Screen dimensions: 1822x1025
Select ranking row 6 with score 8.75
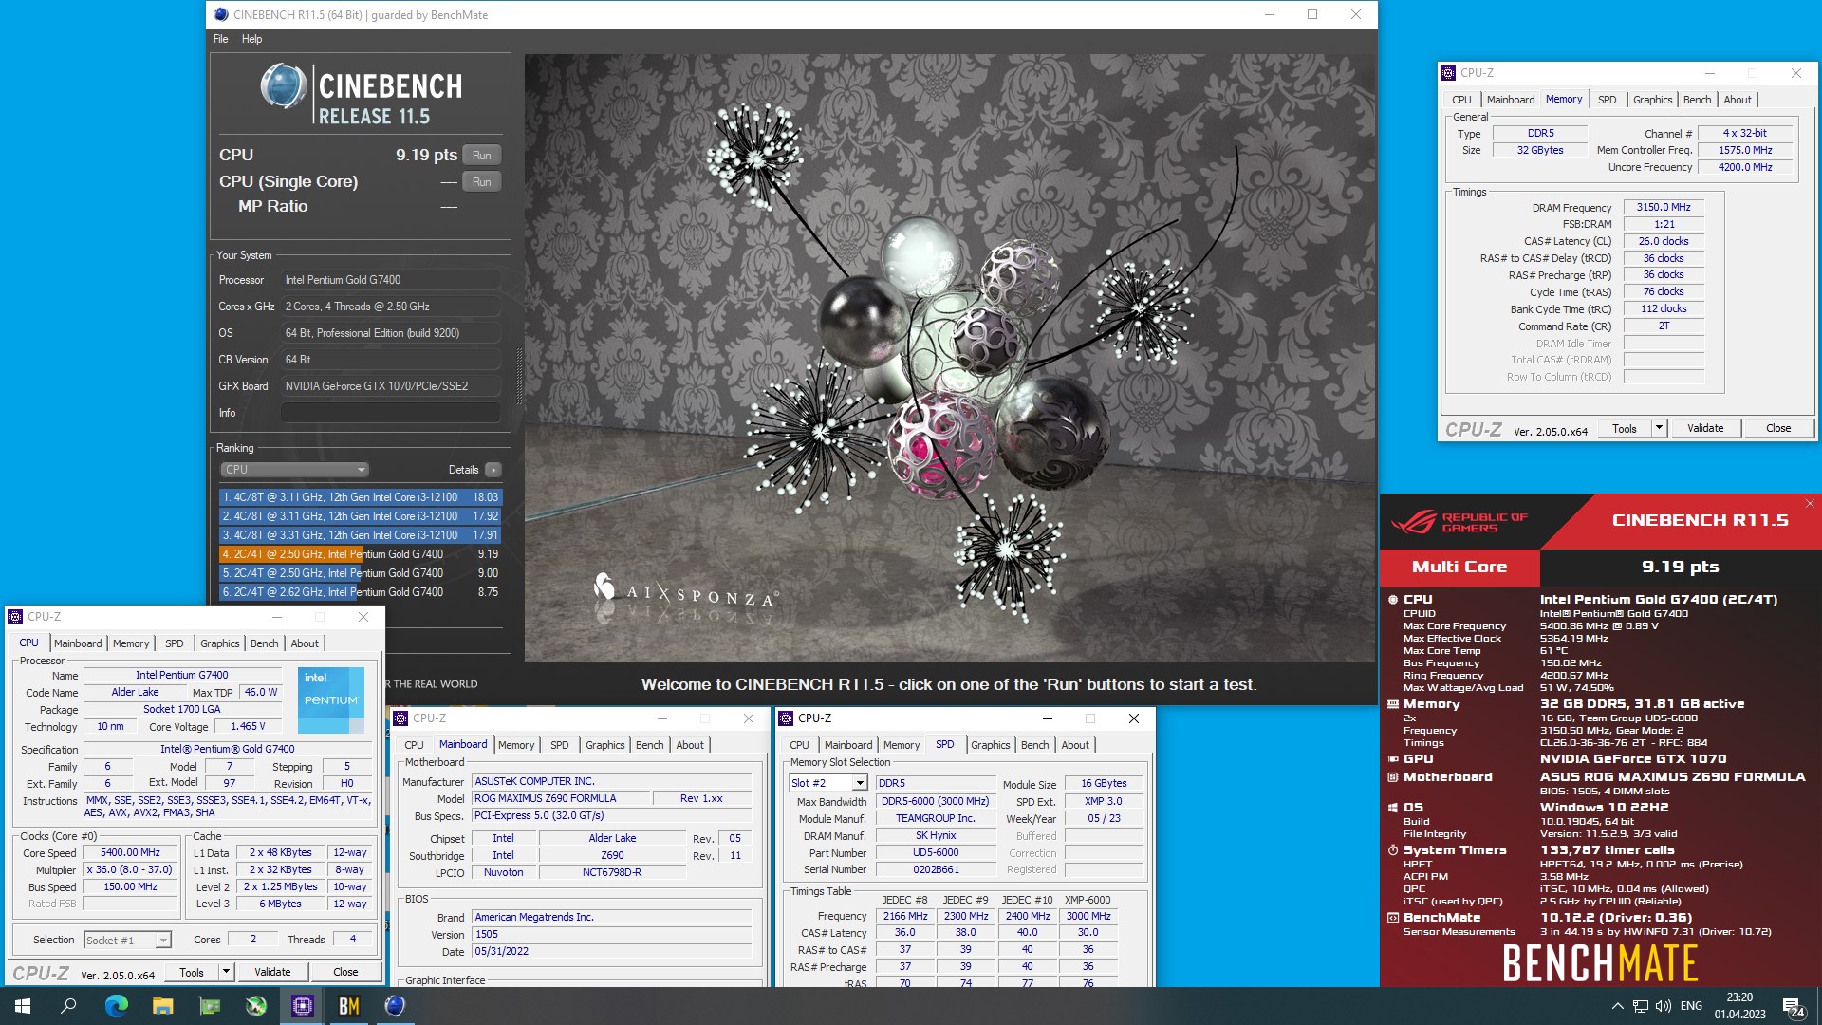360,592
